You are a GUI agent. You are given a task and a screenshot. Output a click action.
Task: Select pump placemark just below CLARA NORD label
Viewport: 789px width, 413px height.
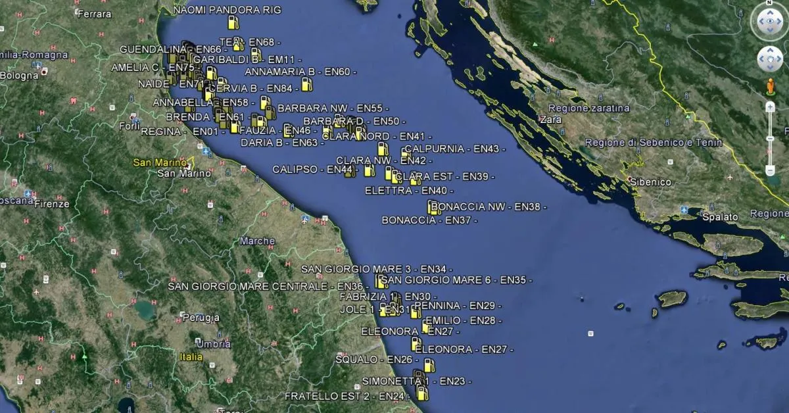(383, 149)
